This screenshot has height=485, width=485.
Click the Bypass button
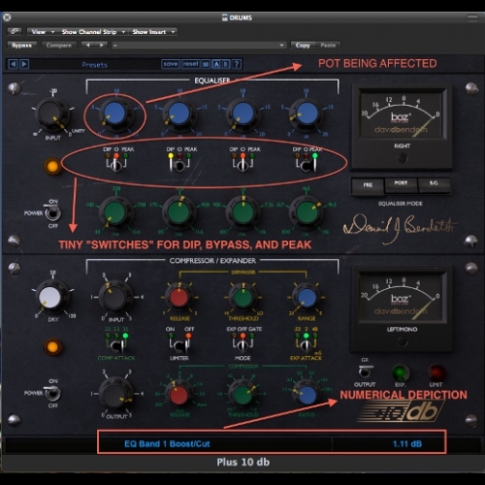point(21,46)
